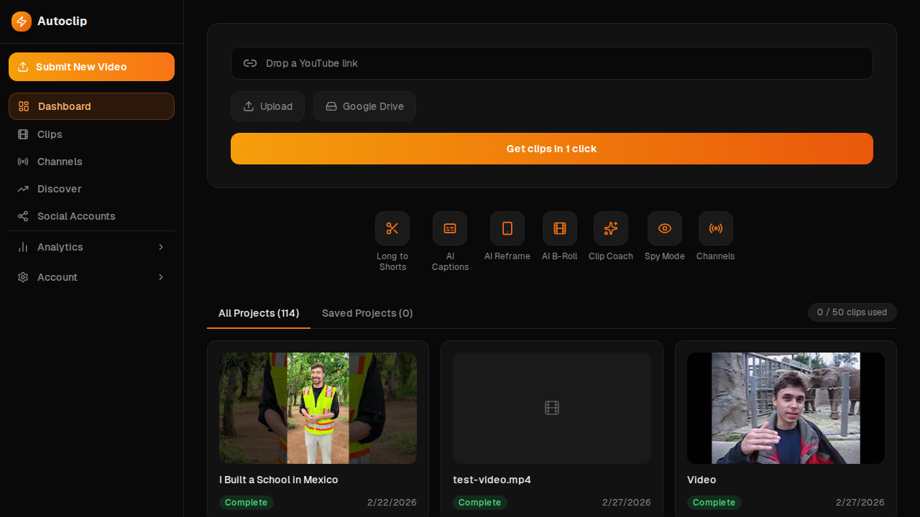Open the test-video.mp4 project thumbnail
920x517 pixels.
pyautogui.click(x=551, y=408)
